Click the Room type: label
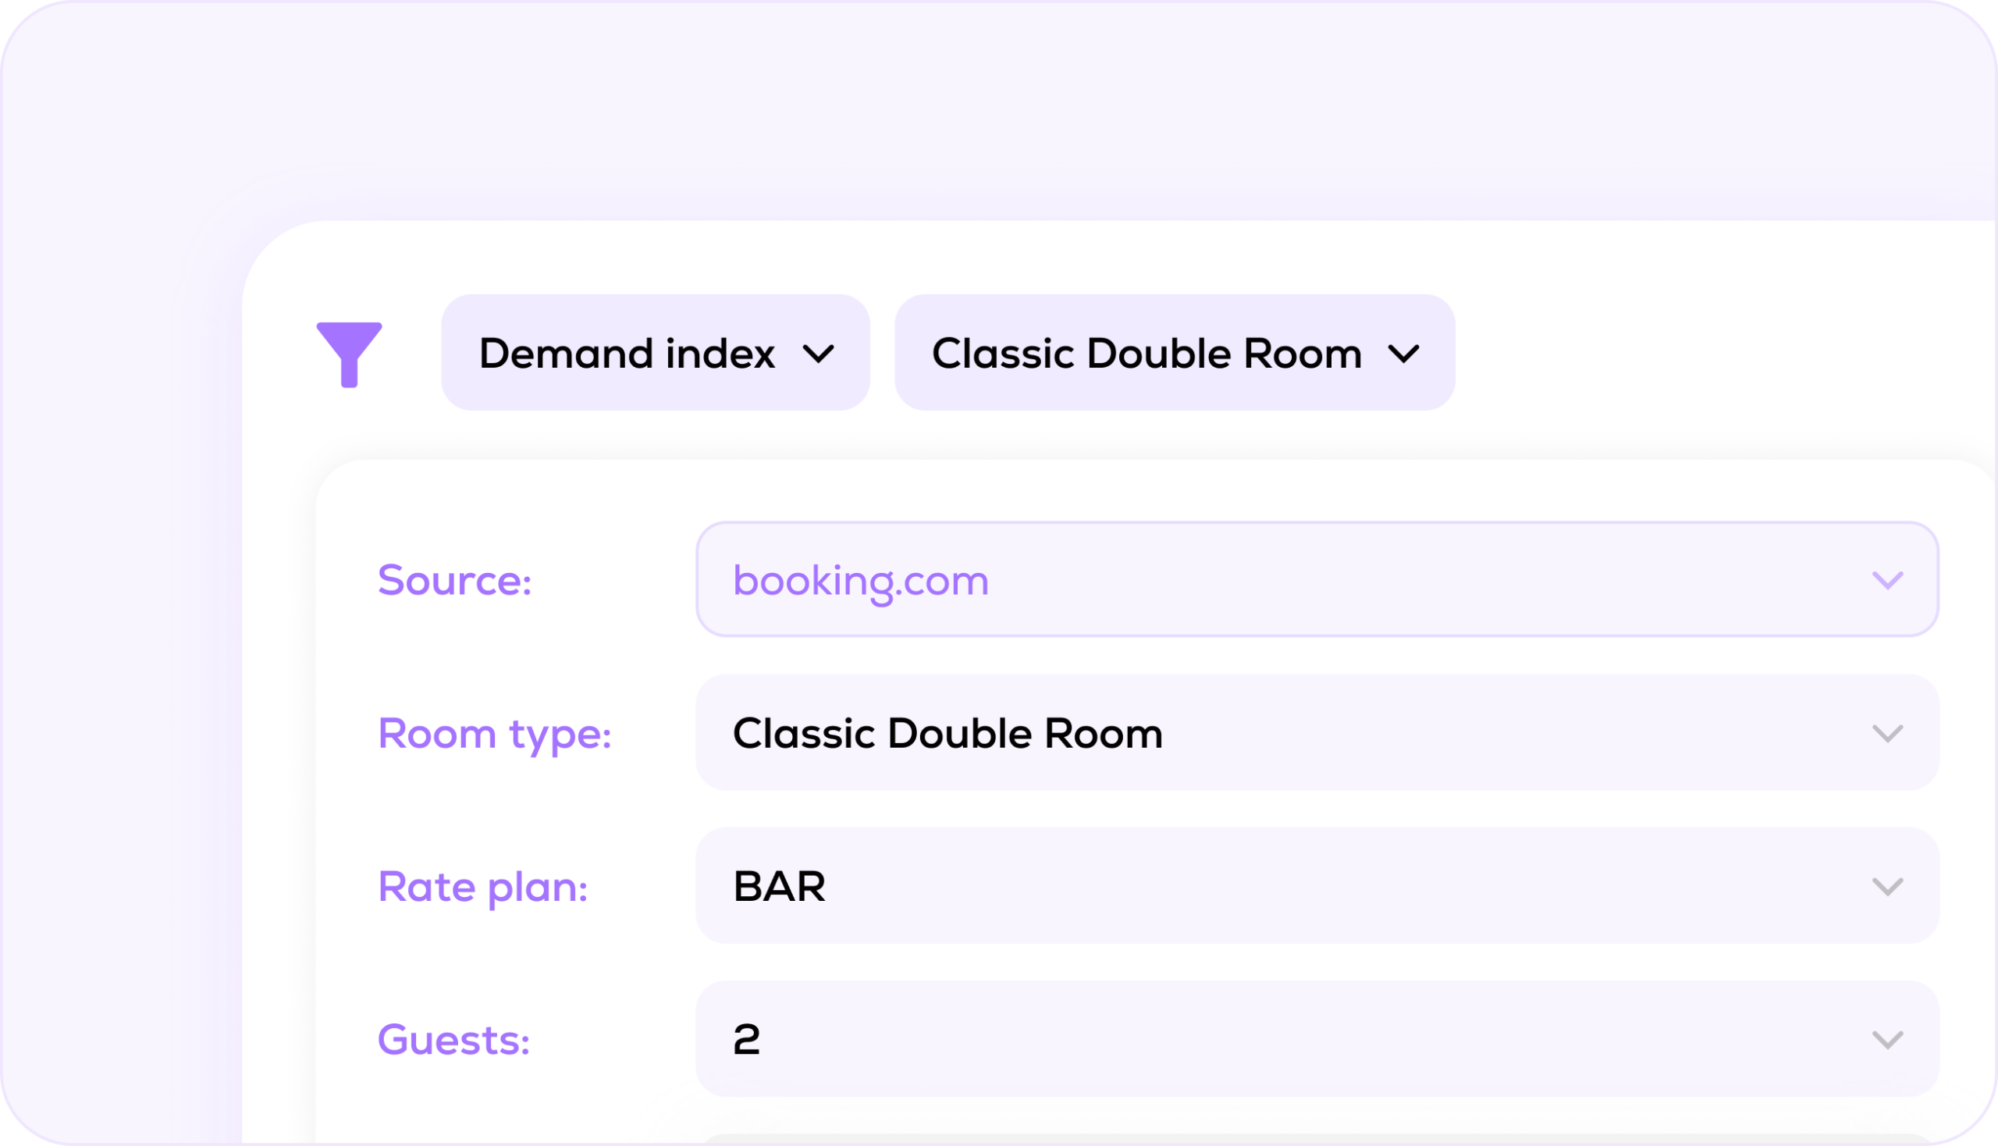 (494, 735)
